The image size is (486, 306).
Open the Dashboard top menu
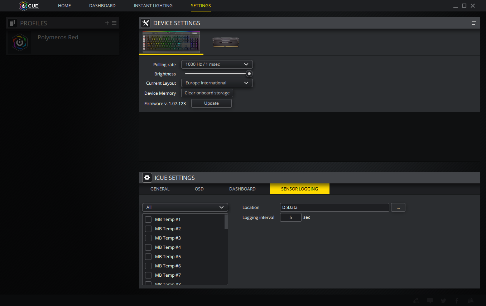(102, 6)
